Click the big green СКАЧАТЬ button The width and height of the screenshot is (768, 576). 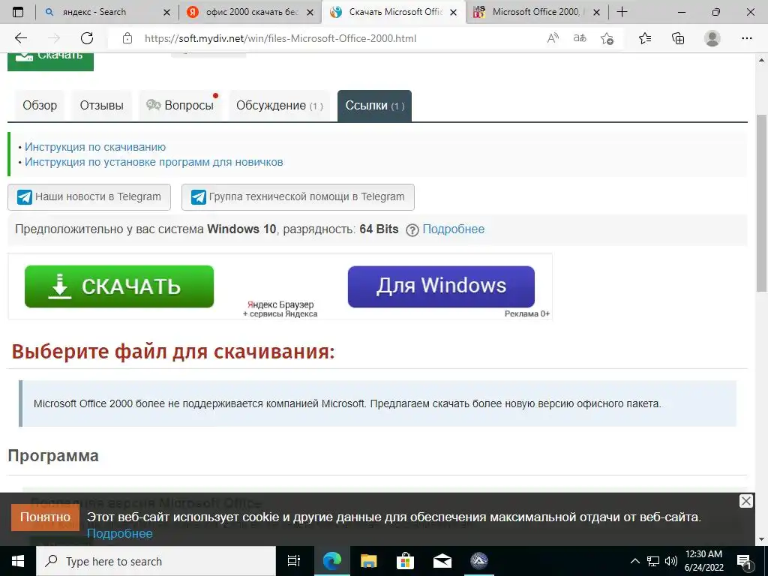(119, 286)
